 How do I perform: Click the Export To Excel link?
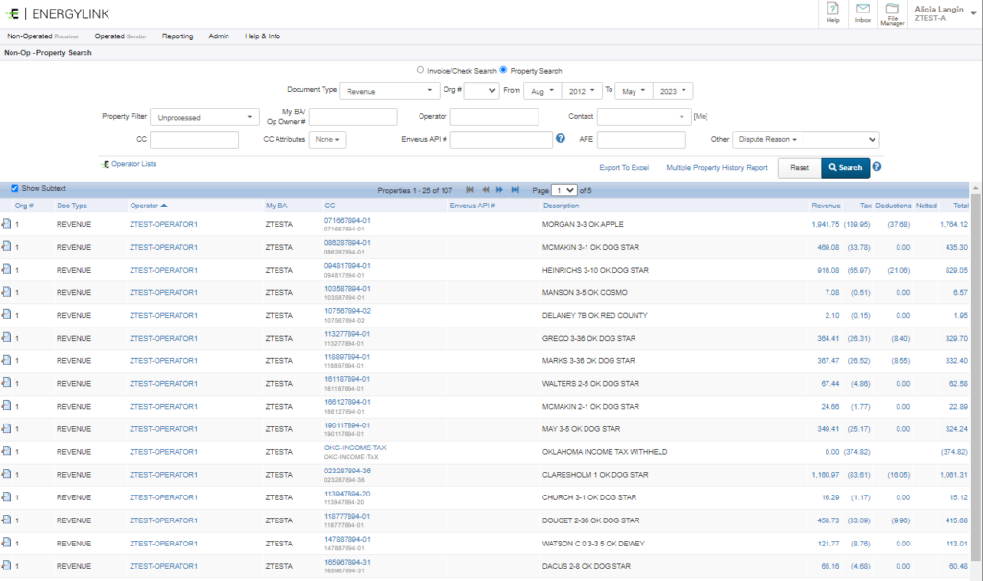tap(624, 167)
